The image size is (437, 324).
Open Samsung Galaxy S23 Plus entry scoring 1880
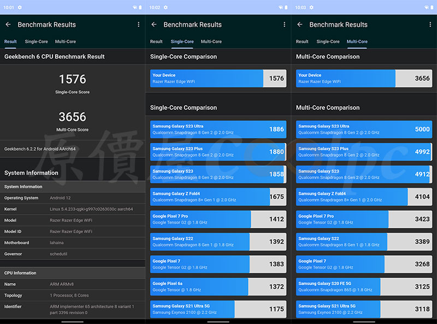[x=218, y=152]
